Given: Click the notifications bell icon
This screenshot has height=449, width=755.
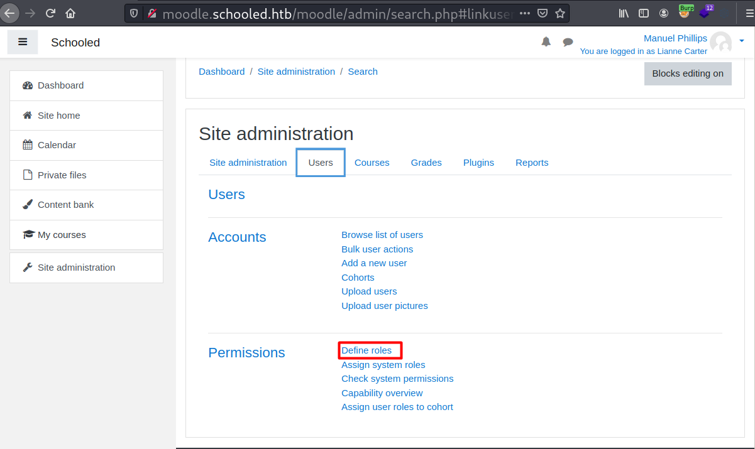Looking at the screenshot, I should [x=546, y=42].
